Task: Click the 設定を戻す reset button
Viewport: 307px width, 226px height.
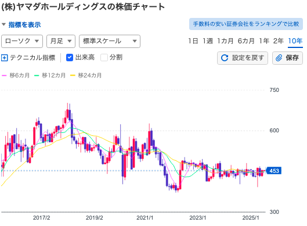Action: click(x=243, y=58)
